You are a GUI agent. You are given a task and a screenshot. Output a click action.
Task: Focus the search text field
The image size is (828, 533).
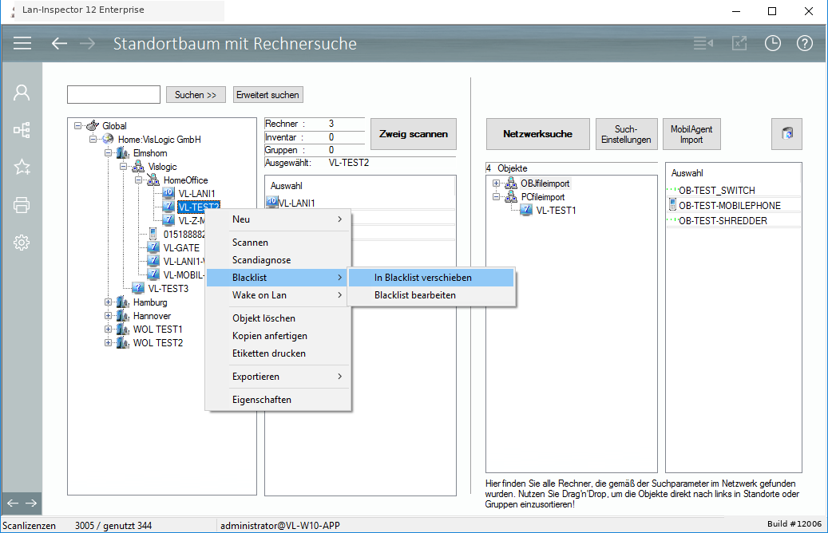click(x=113, y=94)
